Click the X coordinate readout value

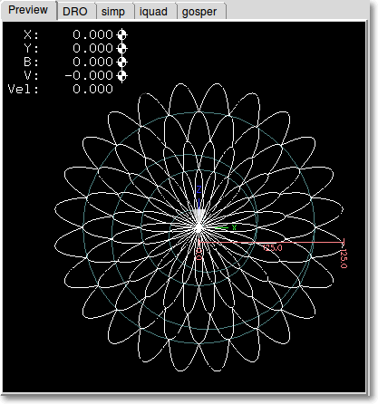point(92,34)
